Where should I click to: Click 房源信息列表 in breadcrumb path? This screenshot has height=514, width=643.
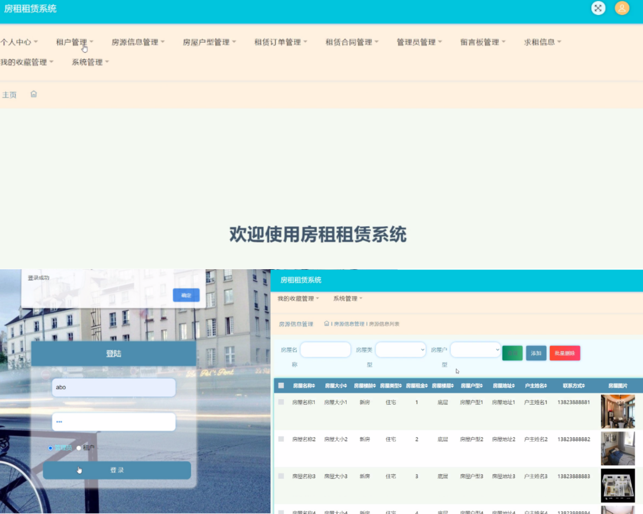(384, 324)
